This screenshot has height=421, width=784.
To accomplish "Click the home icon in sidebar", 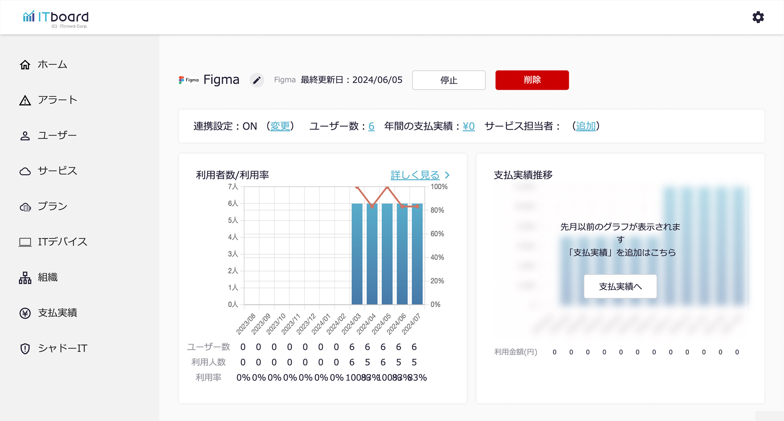I will [25, 65].
